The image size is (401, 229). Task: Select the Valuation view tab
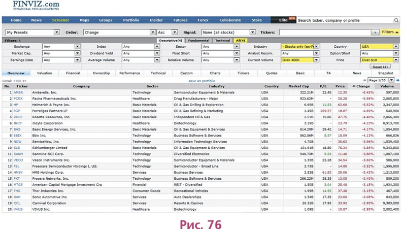[44, 73]
